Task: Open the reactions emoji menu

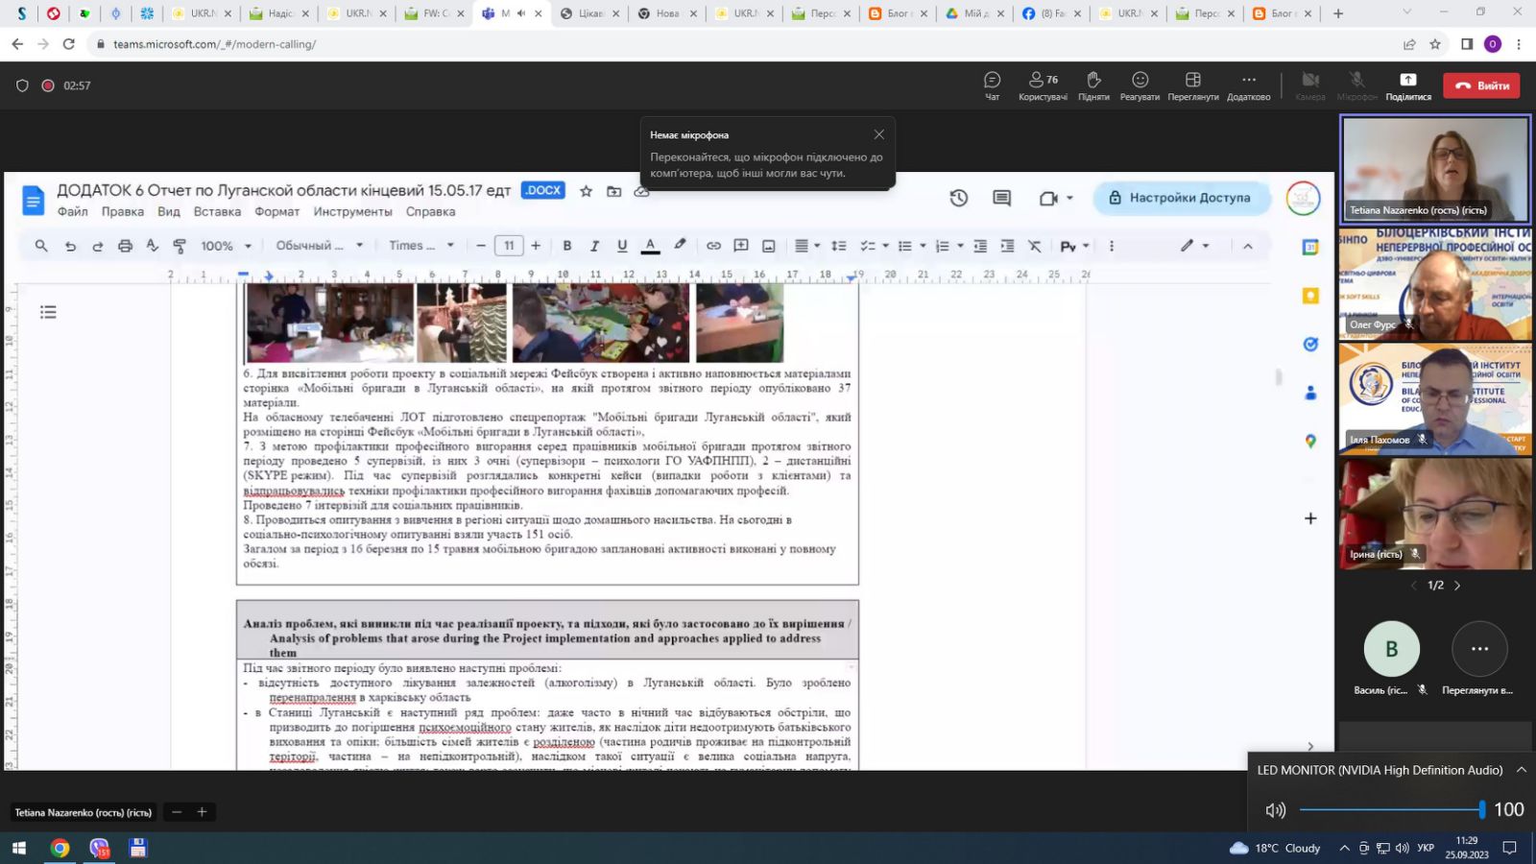Action: point(1140,85)
